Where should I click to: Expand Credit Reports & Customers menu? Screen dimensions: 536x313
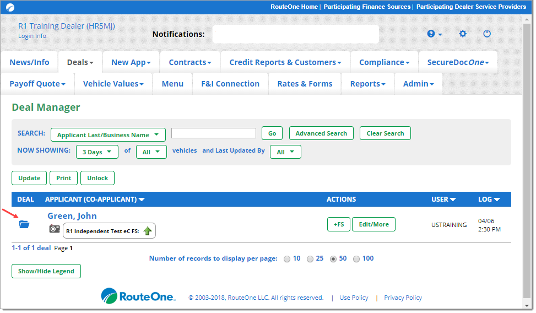(x=285, y=62)
